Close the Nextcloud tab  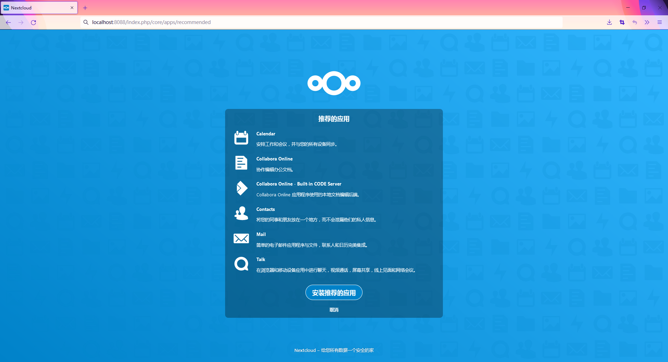tap(72, 8)
